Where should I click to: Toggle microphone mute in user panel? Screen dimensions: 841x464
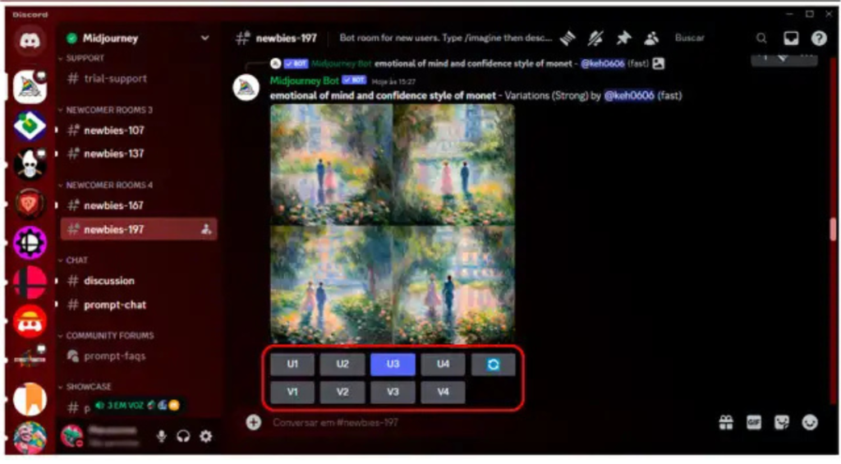[161, 436]
